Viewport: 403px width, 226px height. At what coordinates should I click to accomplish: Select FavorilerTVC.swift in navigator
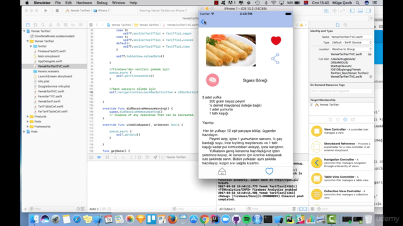tap(50, 96)
